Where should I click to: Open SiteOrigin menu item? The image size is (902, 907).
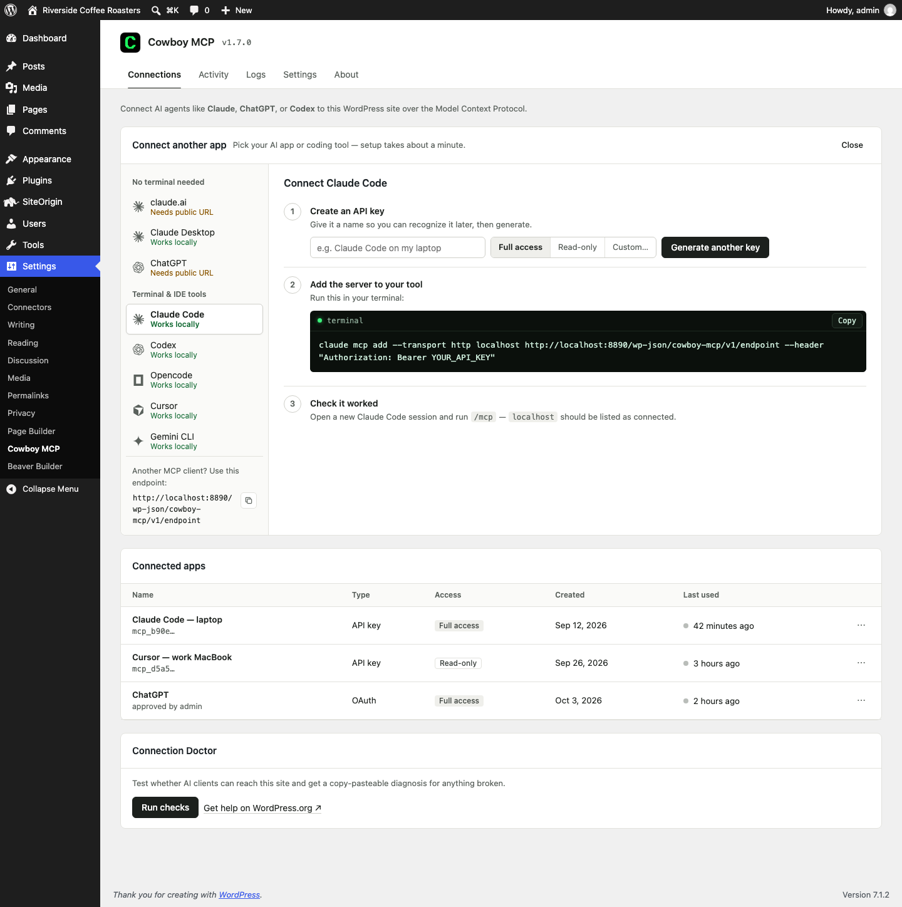tap(50, 202)
